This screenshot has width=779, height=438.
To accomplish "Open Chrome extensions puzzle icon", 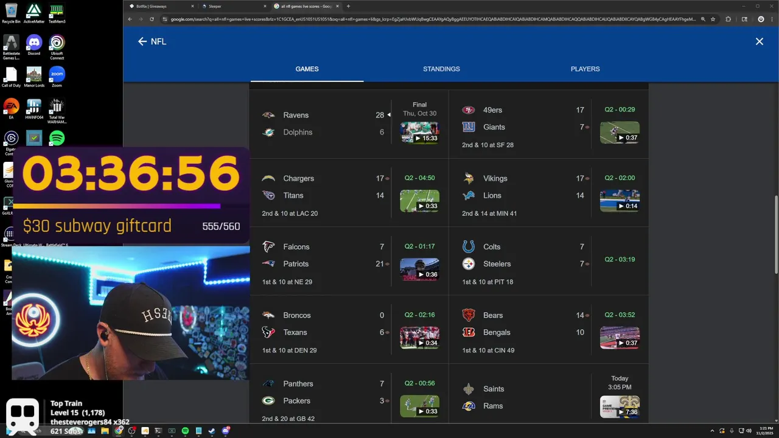I will [728, 19].
